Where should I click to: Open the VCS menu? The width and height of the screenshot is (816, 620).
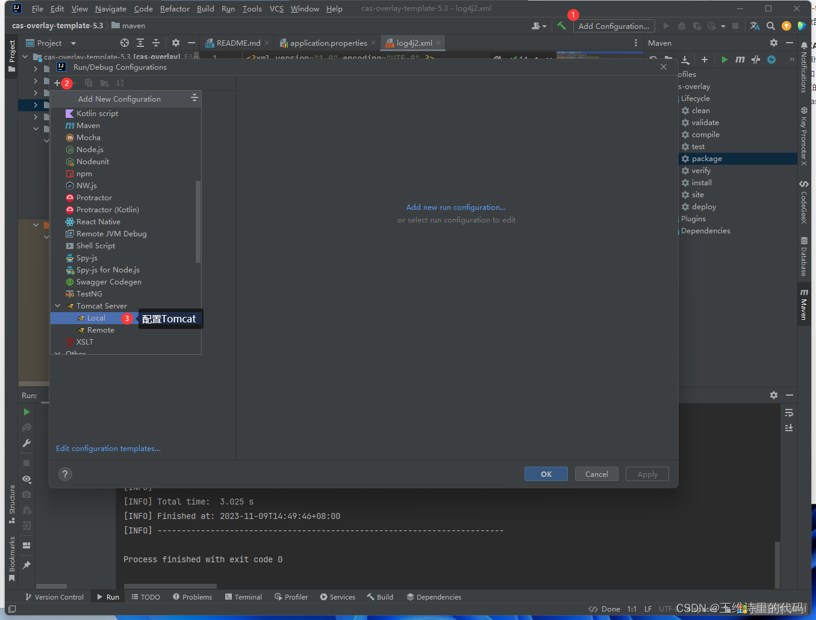pyautogui.click(x=276, y=9)
